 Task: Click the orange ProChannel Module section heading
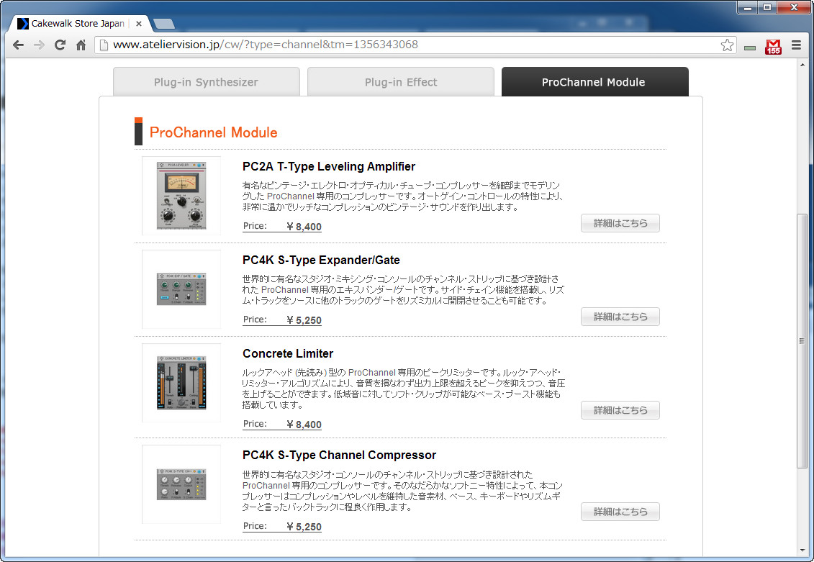pos(213,132)
